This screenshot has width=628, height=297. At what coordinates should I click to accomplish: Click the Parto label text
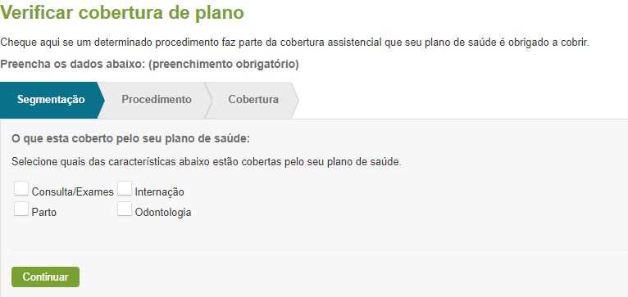click(x=44, y=212)
